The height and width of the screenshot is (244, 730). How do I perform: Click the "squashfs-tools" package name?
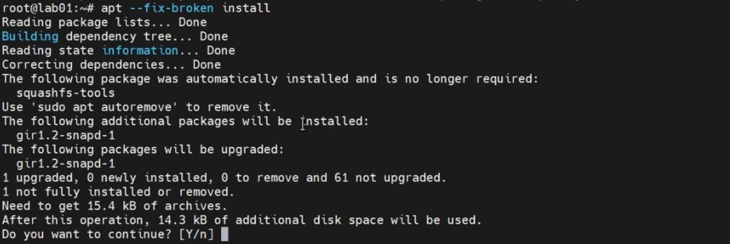pyautogui.click(x=66, y=93)
